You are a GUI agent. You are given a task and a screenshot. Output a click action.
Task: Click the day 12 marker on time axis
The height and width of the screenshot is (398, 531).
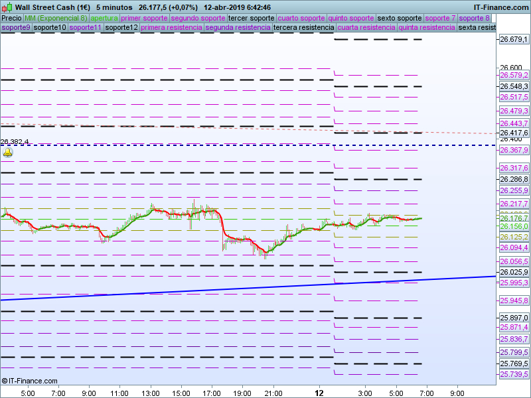[x=319, y=393]
